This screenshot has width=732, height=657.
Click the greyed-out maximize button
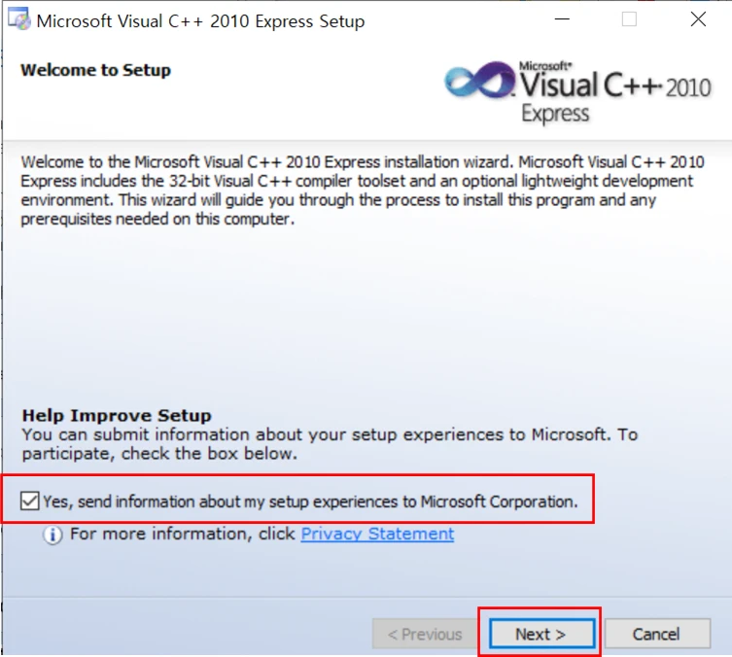[629, 19]
